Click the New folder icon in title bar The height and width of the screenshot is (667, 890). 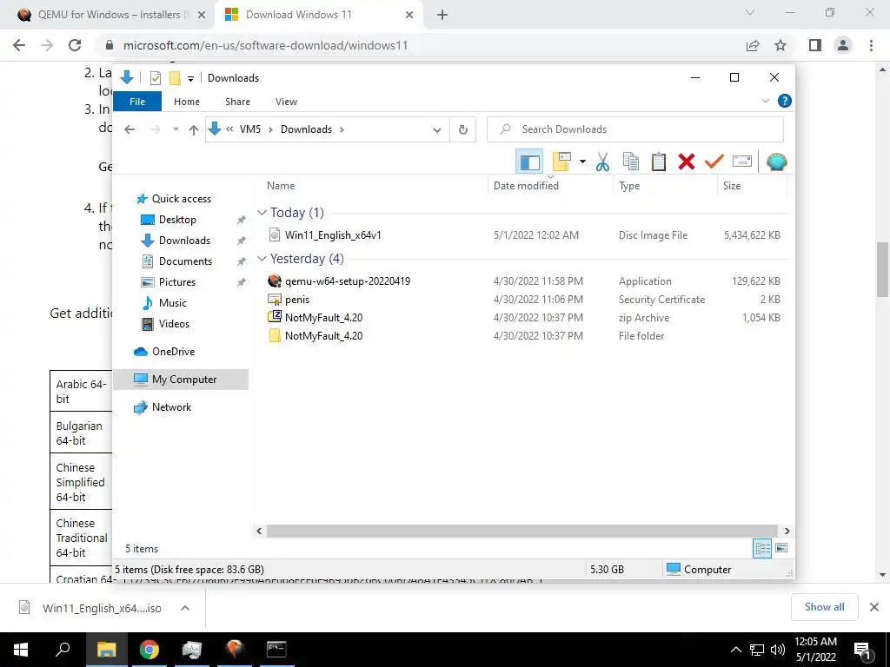tap(175, 77)
